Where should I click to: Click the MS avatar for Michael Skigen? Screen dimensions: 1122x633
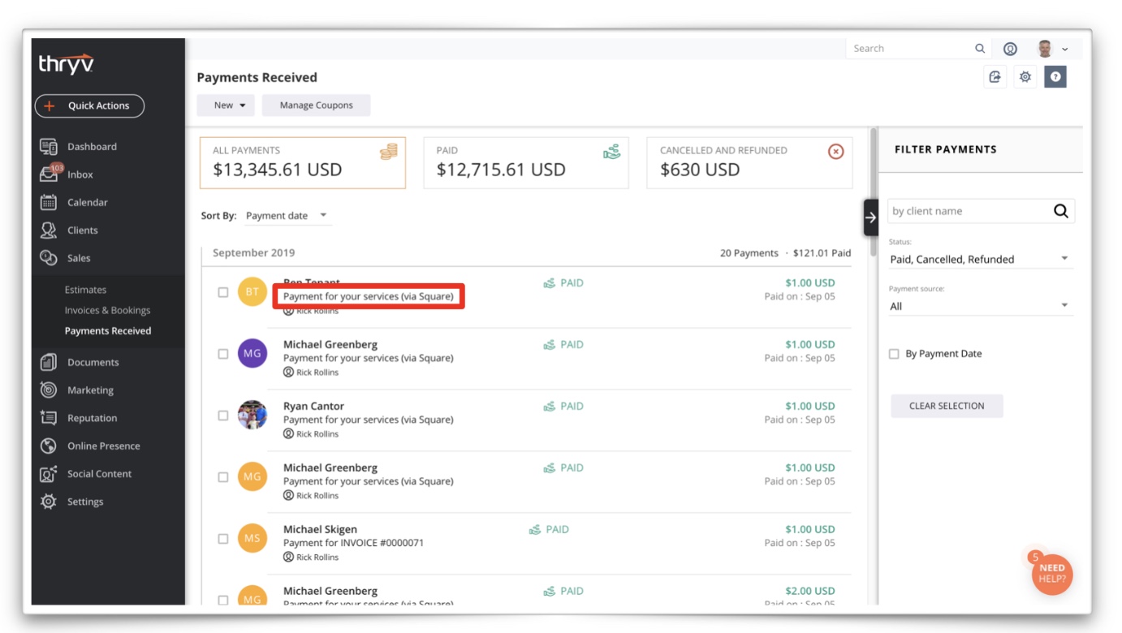click(x=252, y=539)
